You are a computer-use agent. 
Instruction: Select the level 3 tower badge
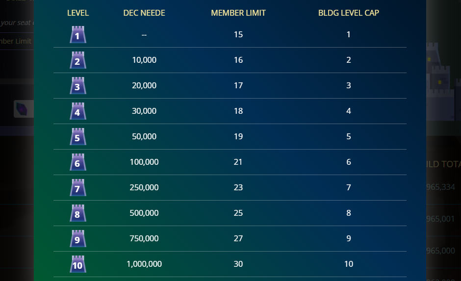[78, 85]
